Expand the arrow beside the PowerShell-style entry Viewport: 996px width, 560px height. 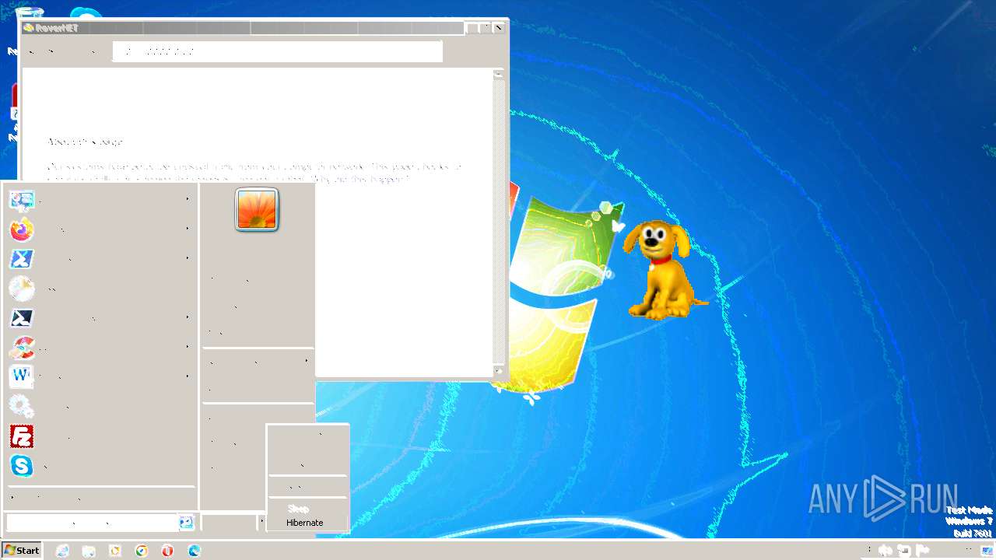point(188,317)
